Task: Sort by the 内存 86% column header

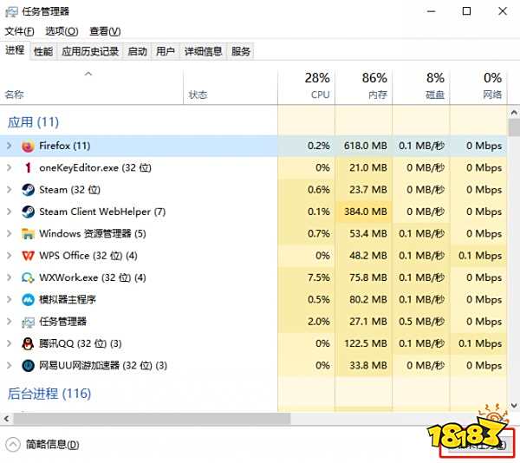Action: [364, 87]
